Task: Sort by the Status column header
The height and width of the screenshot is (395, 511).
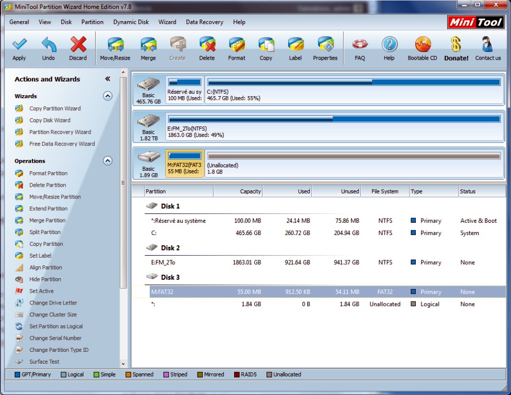Action: pos(482,191)
